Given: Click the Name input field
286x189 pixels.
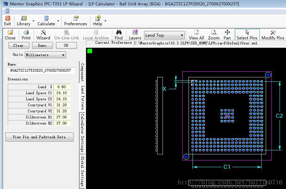Looking at the screenshot, I should (41, 70).
